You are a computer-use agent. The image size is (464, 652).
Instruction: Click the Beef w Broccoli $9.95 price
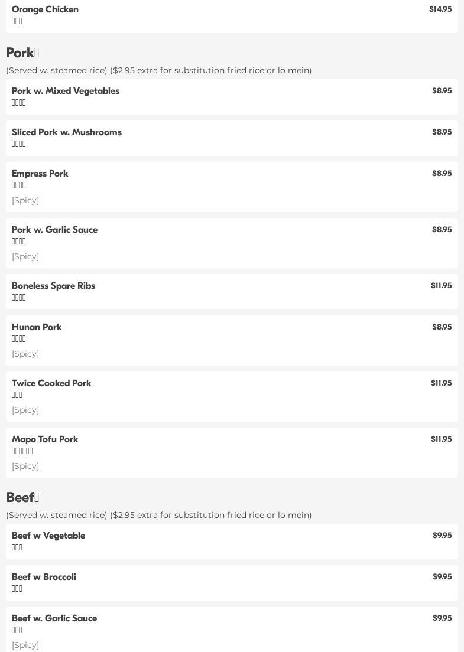tap(442, 577)
